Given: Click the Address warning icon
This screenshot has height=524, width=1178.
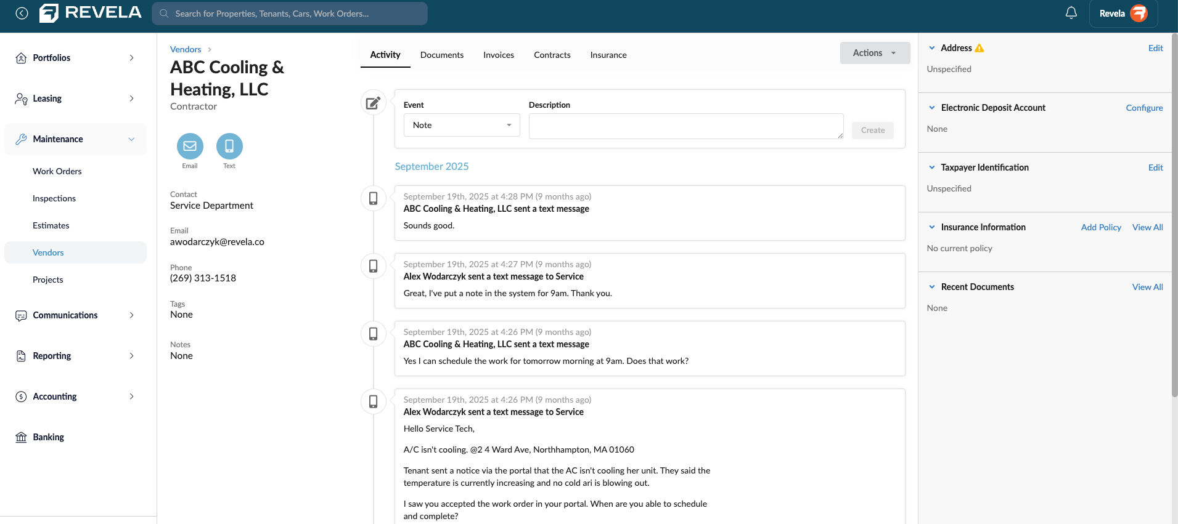Looking at the screenshot, I should tap(980, 48).
